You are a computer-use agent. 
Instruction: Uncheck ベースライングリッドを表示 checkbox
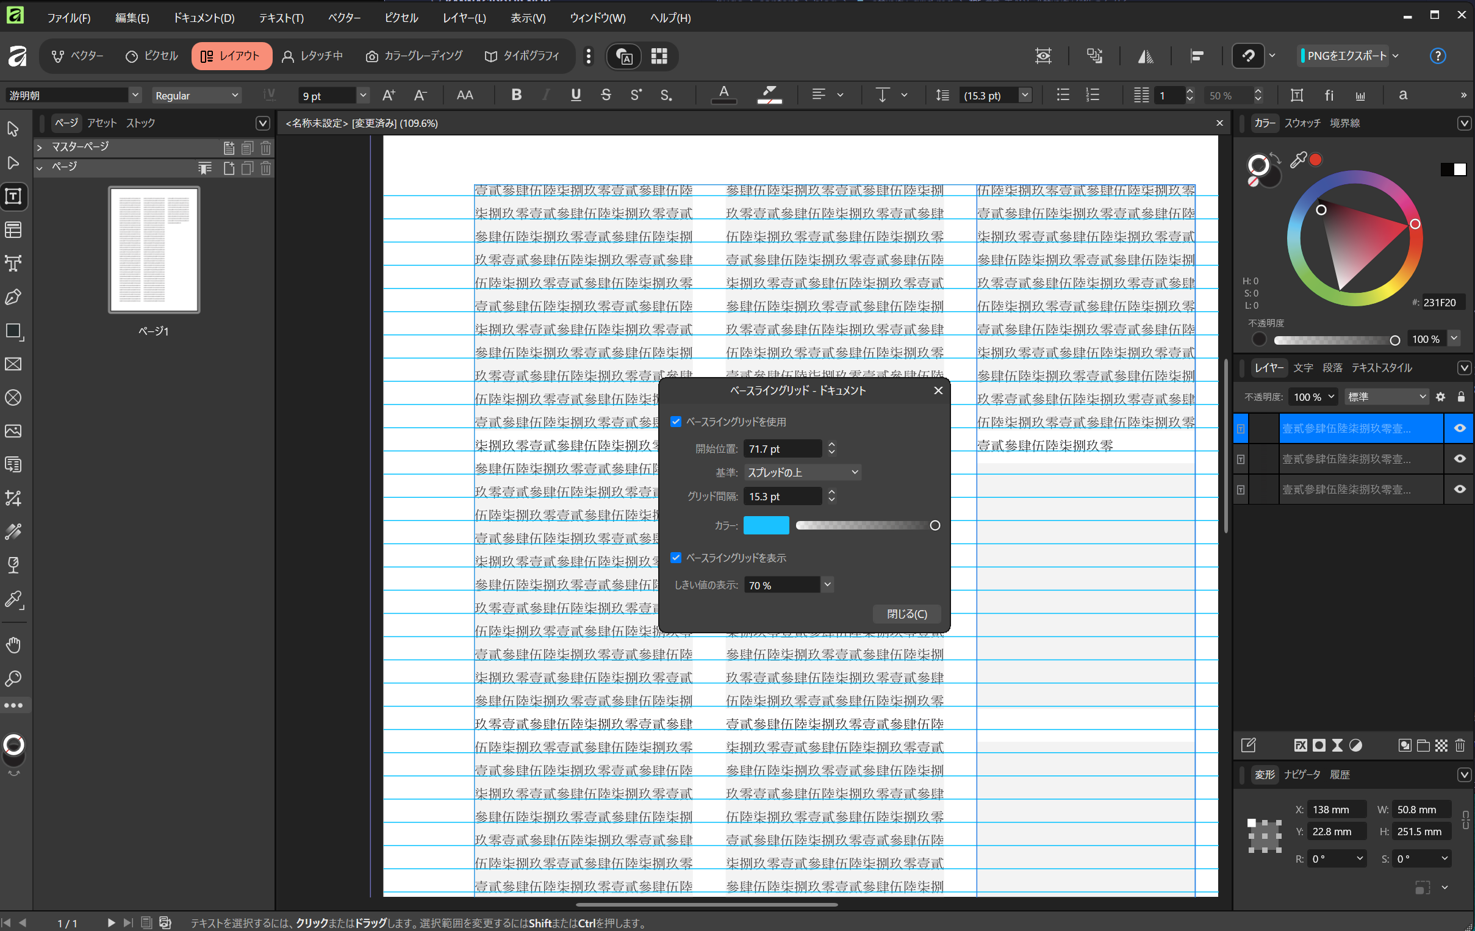click(676, 558)
